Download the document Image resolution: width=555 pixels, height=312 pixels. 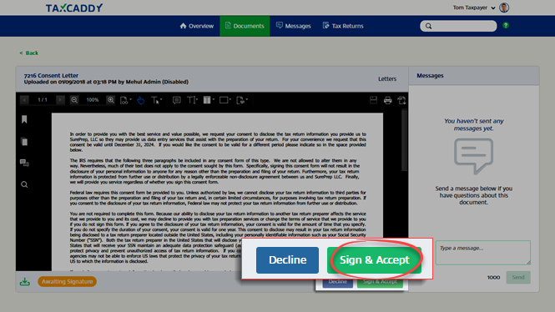(x=25, y=282)
